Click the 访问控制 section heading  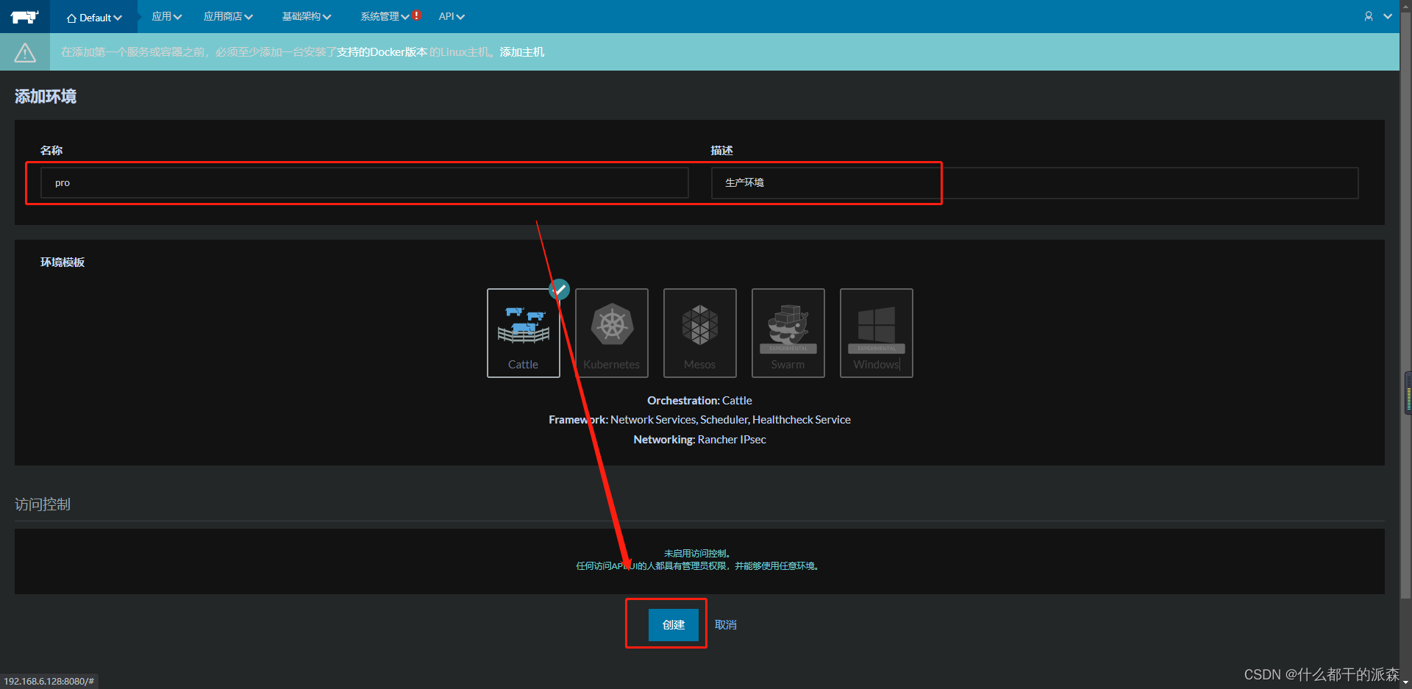[43, 504]
